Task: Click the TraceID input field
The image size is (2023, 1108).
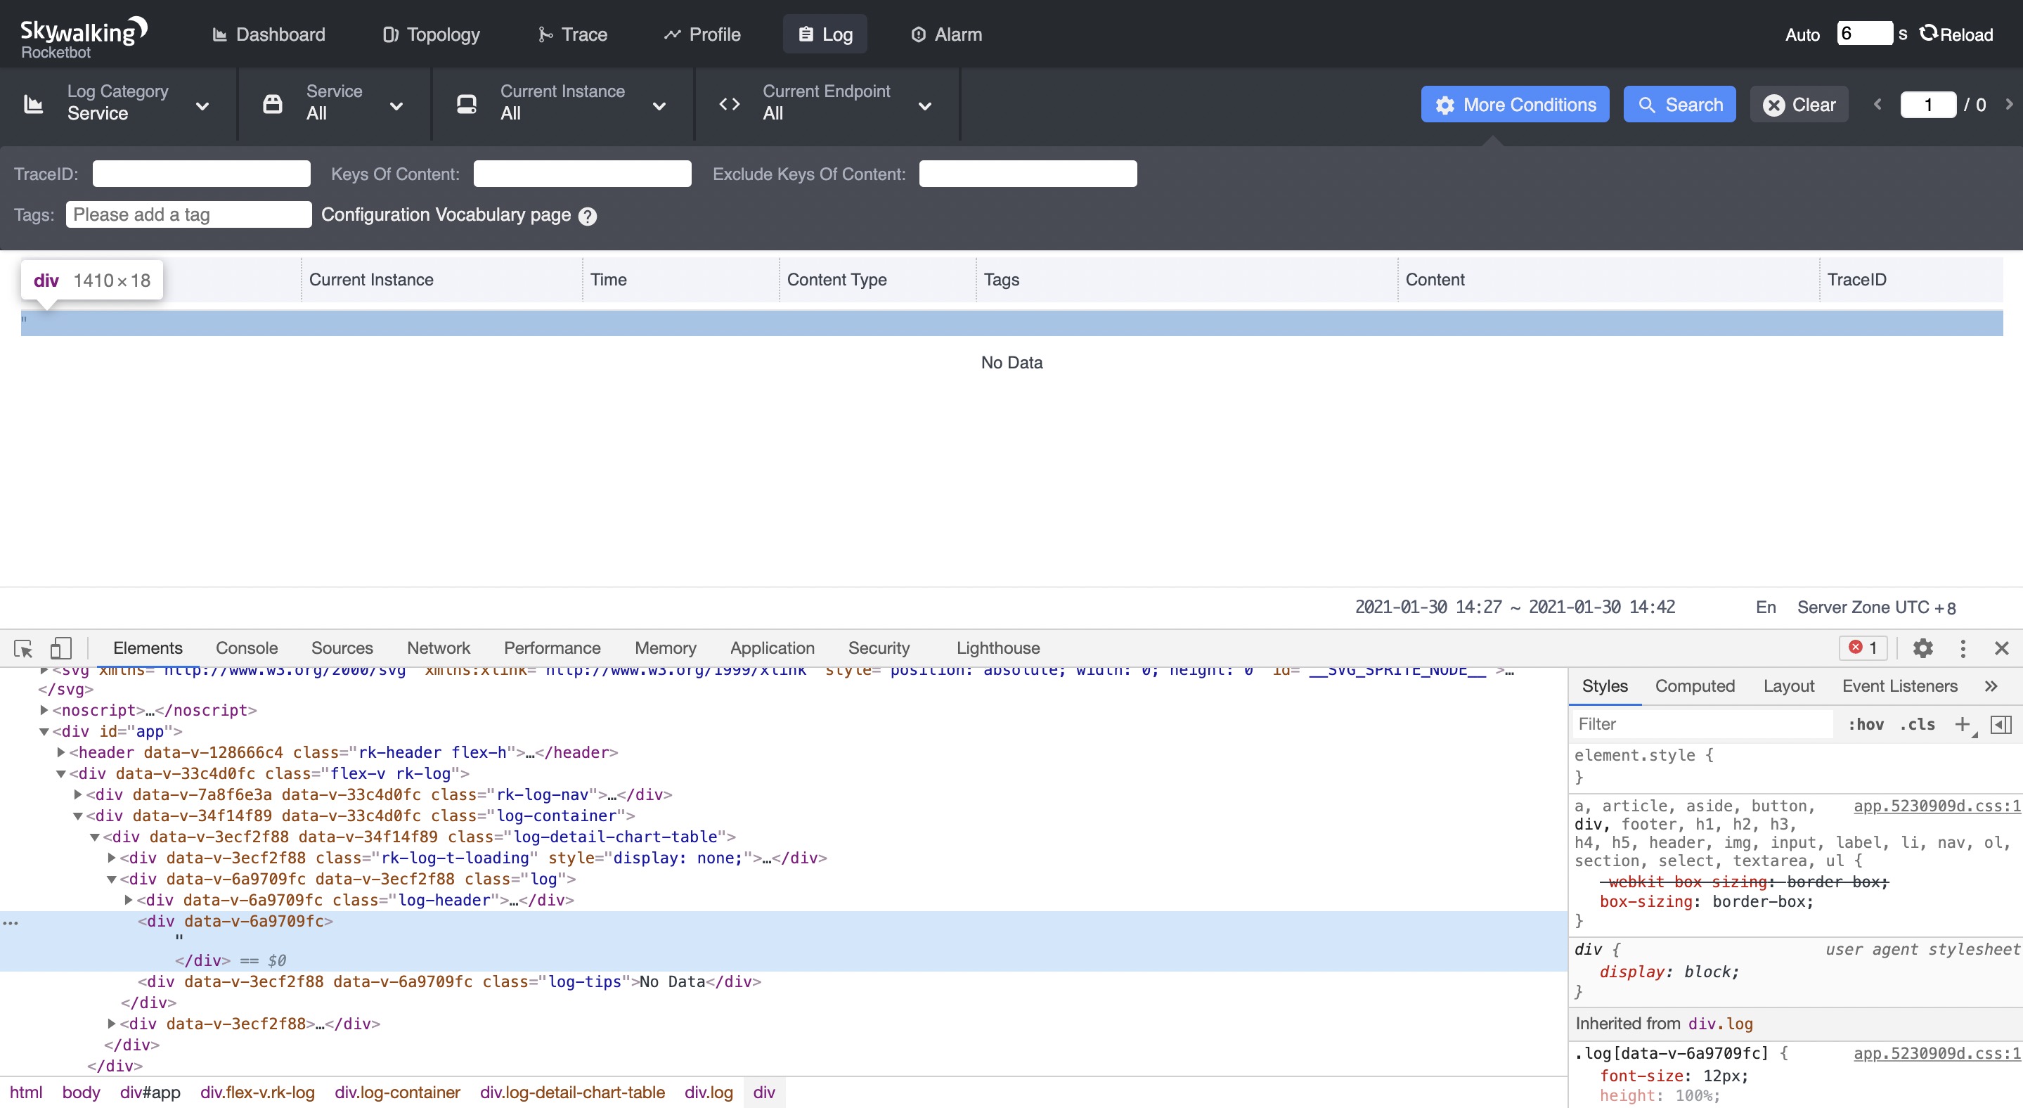Action: [x=201, y=174]
